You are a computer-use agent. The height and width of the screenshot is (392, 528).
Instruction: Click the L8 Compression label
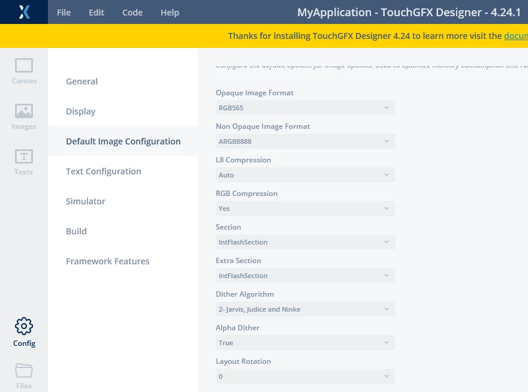click(243, 159)
